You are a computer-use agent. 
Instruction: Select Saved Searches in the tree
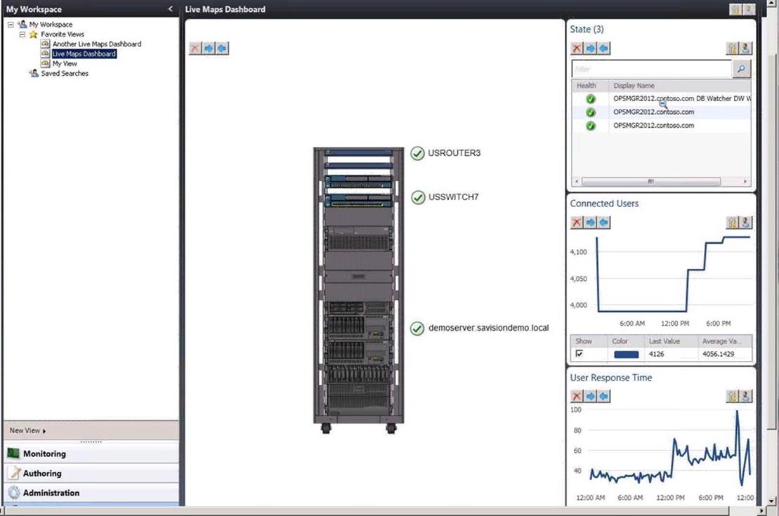(x=65, y=74)
